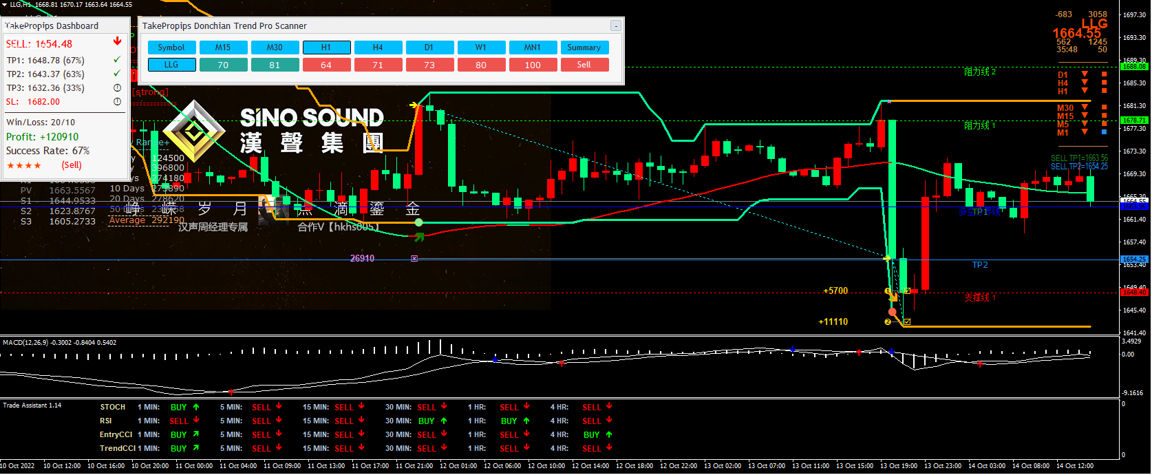The width and height of the screenshot is (1152, 475).
Task: Click the Profit: +120910 text
Action: pyautogui.click(x=43, y=137)
